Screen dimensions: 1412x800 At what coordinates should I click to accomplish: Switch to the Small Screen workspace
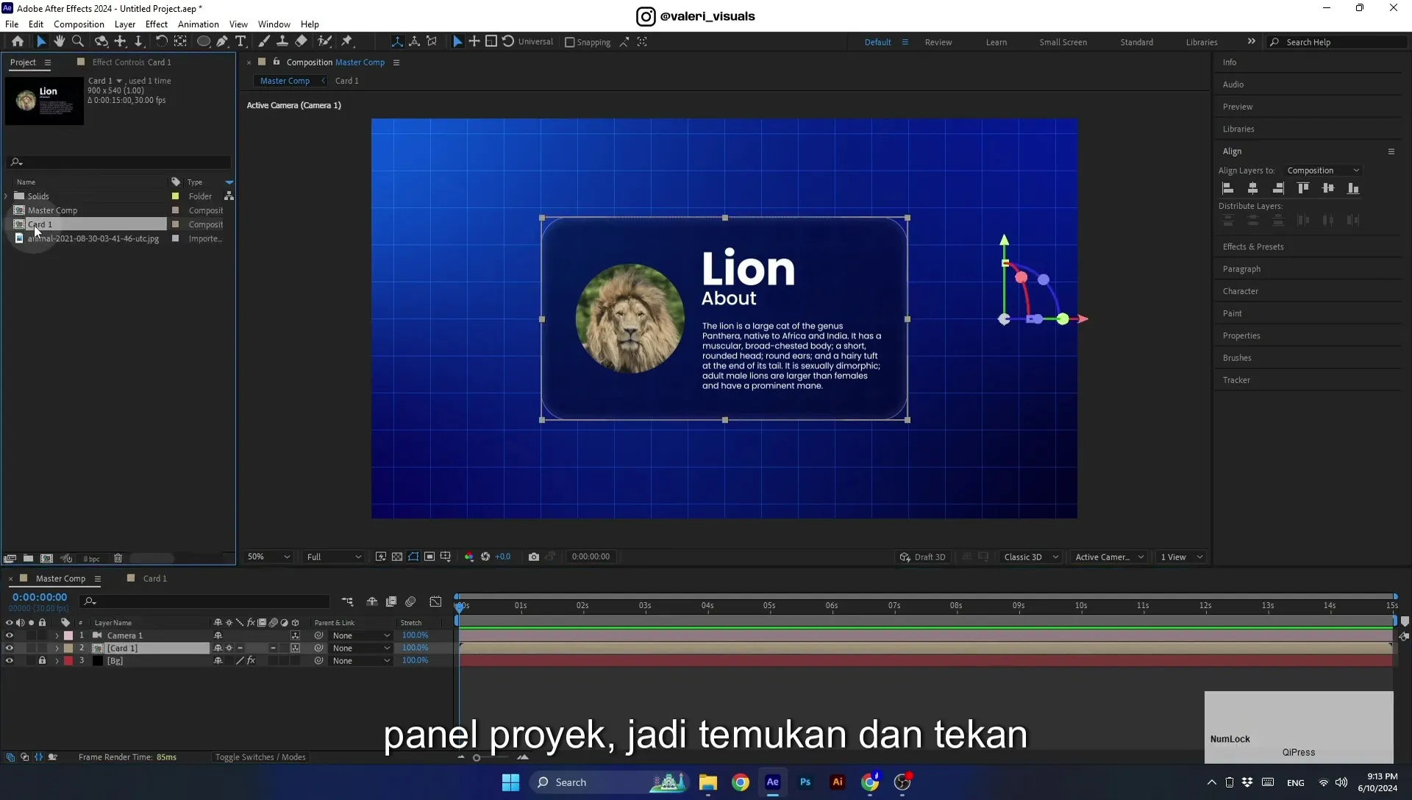click(1063, 43)
